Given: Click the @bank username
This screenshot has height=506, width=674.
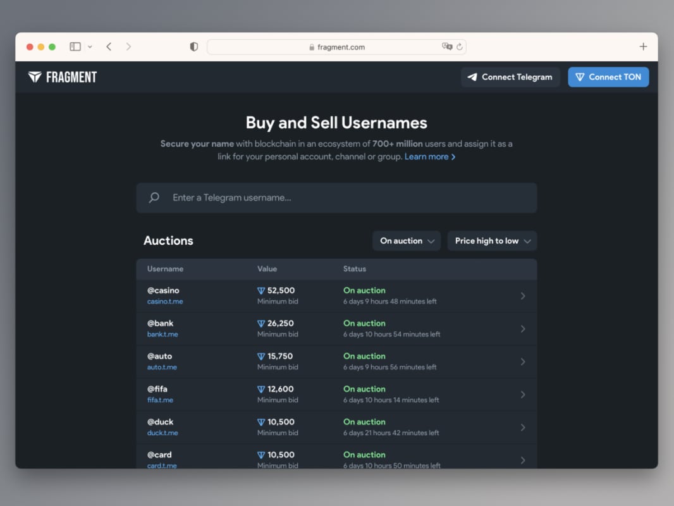Looking at the screenshot, I should click(x=160, y=323).
